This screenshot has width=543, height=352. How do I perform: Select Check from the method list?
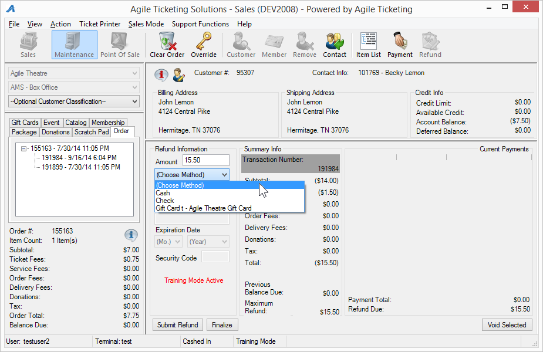tap(230, 201)
